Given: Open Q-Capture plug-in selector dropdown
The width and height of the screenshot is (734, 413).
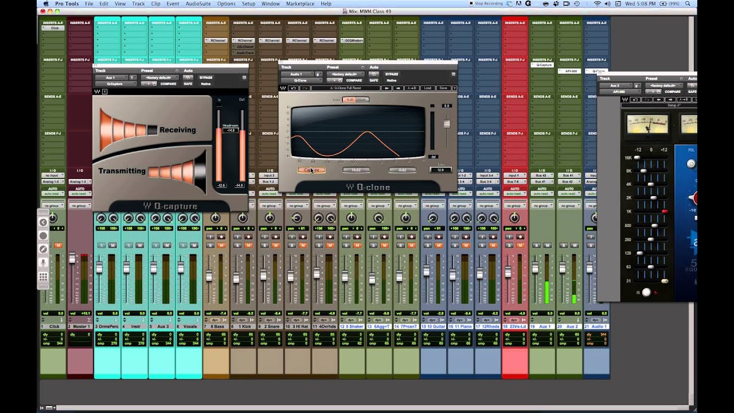Looking at the screenshot, I should 116,84.
